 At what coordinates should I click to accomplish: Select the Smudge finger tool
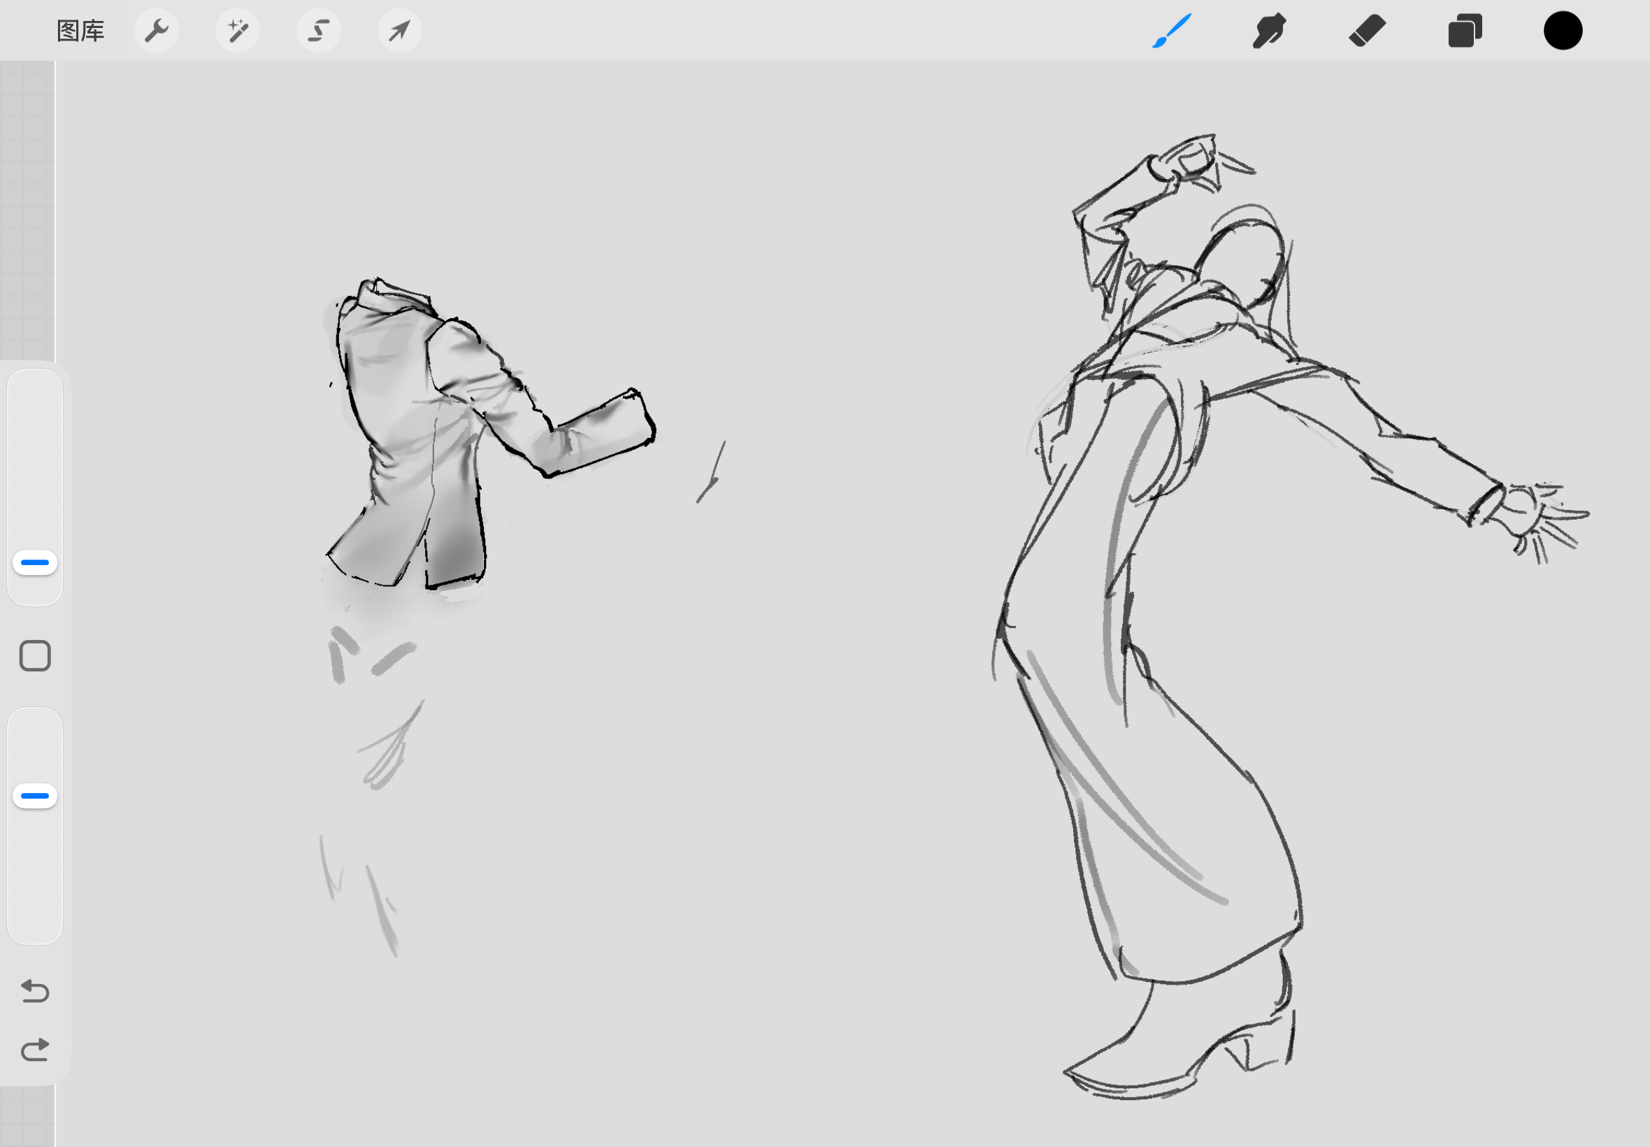1269,31
